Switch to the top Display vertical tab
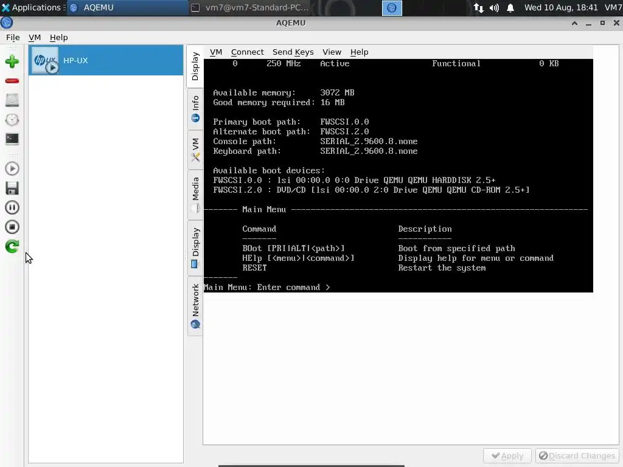This screenshot has width=623, height=467. point(195,66)
